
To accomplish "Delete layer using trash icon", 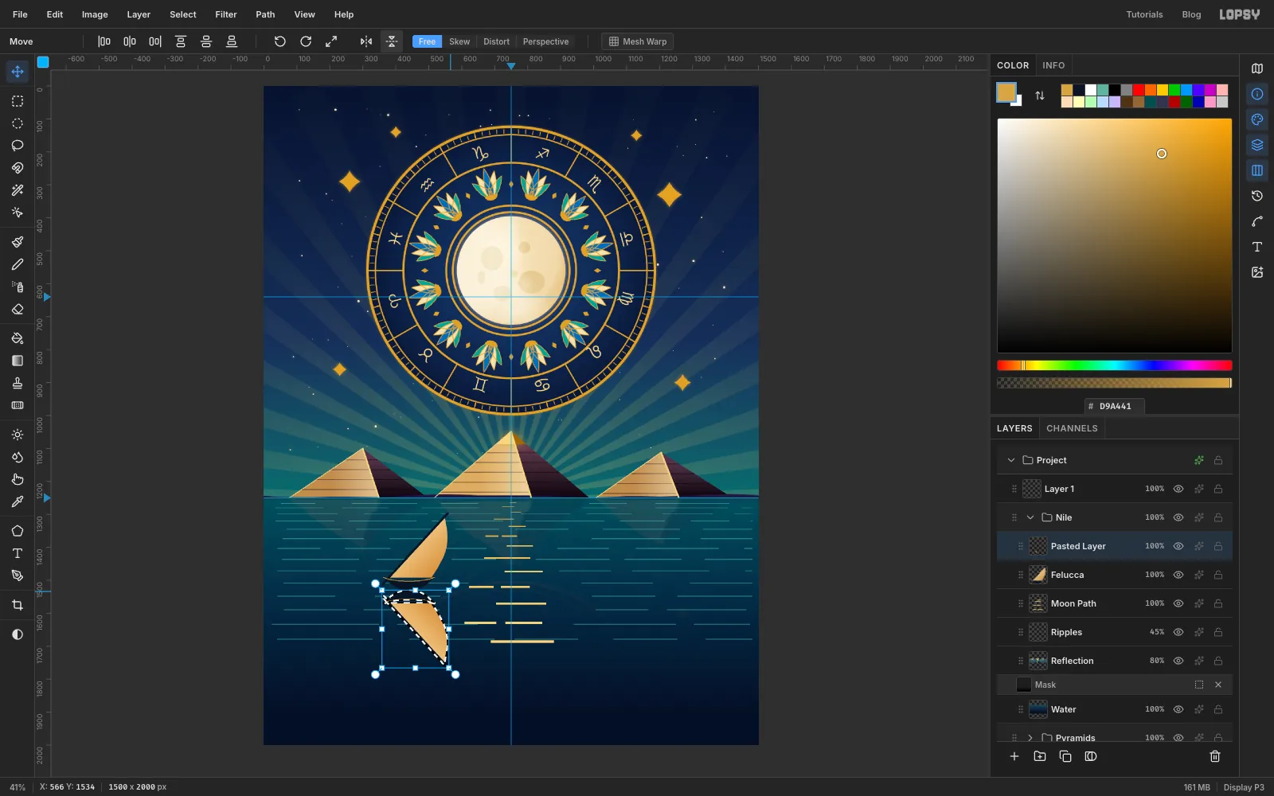I will click(1215, 756).
